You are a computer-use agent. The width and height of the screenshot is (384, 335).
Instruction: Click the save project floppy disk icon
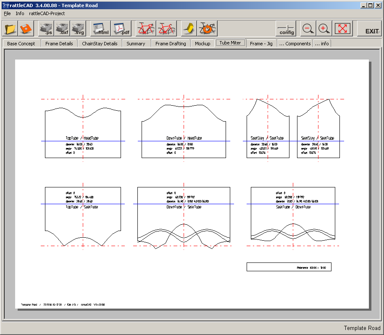(x=26, y=29)
